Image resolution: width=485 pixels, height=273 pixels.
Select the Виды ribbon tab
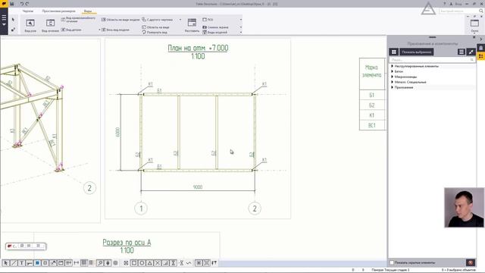click(88, 11)
